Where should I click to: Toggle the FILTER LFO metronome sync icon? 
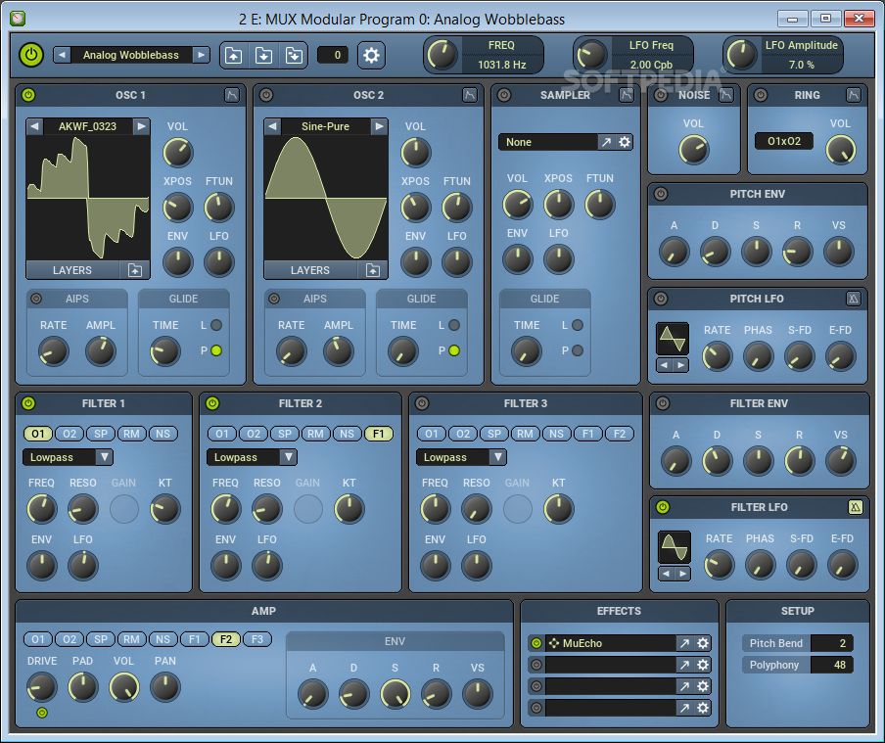[x=856, y=507]
